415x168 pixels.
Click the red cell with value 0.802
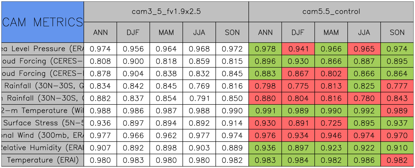331,74
